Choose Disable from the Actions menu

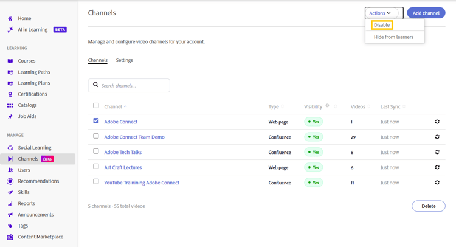click(382, 25)
